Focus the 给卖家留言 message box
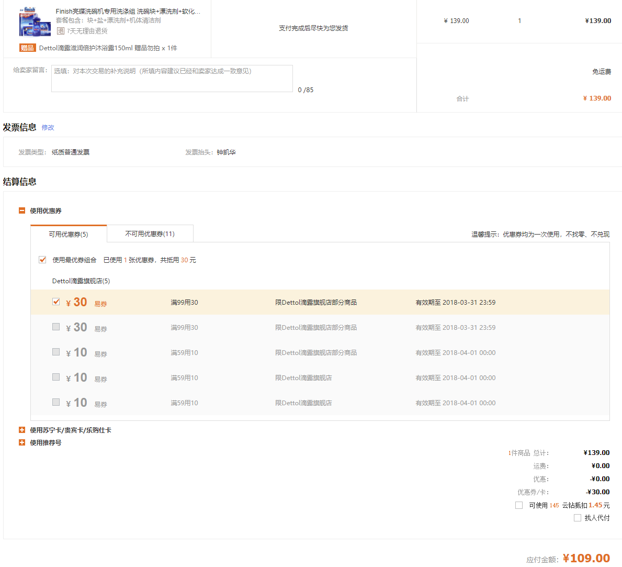Viewport: 622px width, 567px height. 172,79
